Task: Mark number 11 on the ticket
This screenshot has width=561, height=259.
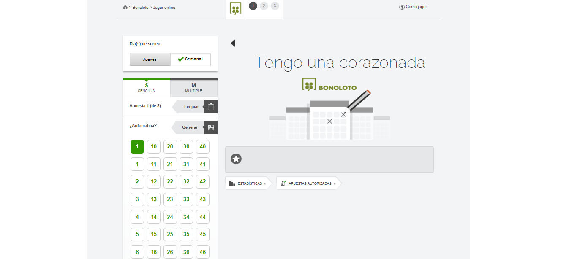Action: click(154, 165)
